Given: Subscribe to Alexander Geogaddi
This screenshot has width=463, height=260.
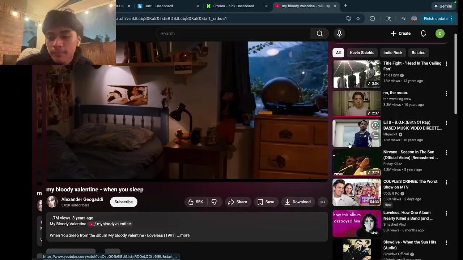Looking at the screenshot, I should (124, 202).
